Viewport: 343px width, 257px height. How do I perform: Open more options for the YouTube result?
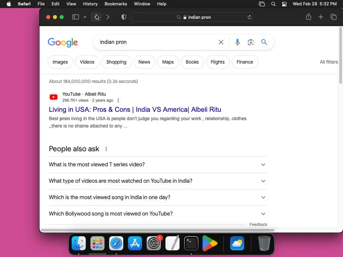118,100
